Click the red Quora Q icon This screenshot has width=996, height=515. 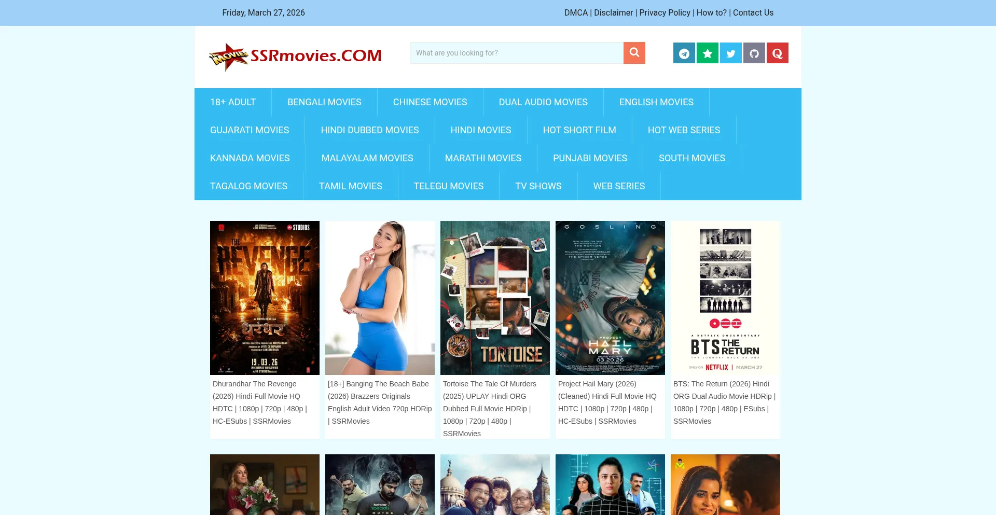point(778,53)
